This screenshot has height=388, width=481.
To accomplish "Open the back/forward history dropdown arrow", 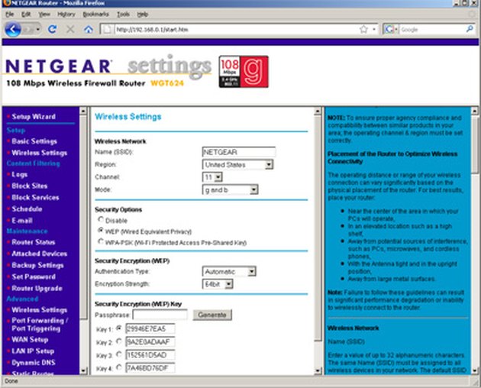I will point(37,30).
